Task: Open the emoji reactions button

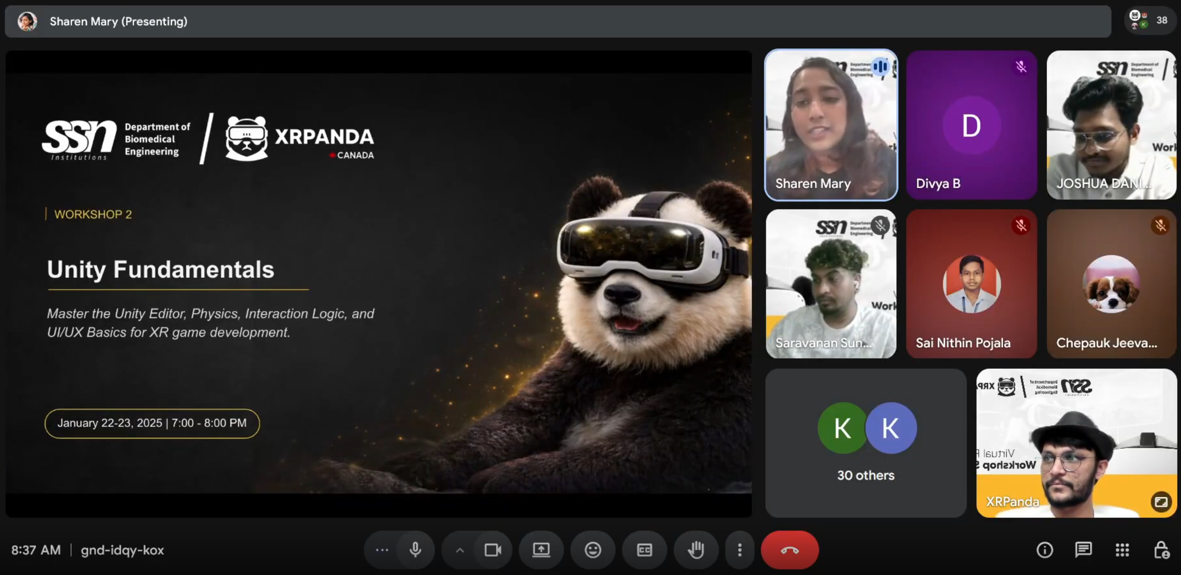Action: (592, 550)
